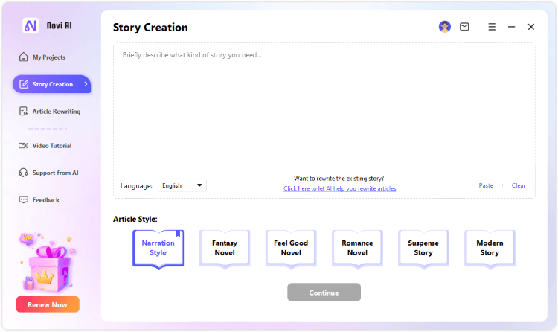The height and width of the screenshot is (332, 558).
Task: Click Clear in the story box
Action: tap(519, 185)
